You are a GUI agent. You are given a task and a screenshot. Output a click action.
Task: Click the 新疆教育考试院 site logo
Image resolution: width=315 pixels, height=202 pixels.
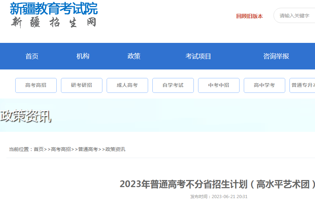(54, 9)
